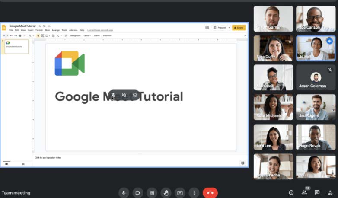The width and height of the screenshot is (338, 198).
Task: Raise your hand in the meeting
Action: (166, 193)
